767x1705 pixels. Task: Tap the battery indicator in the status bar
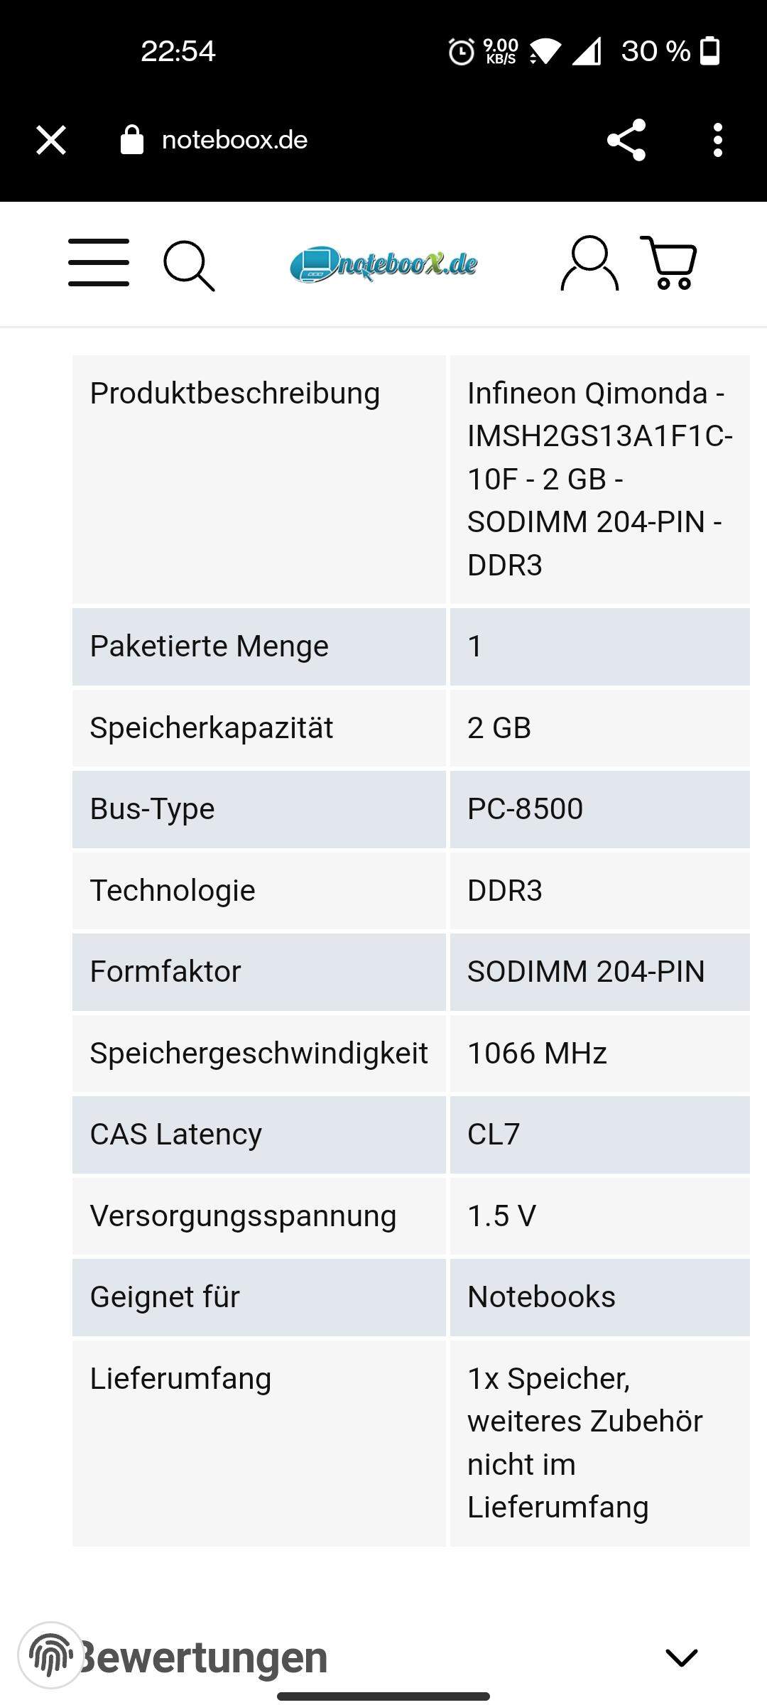[710, 51]
